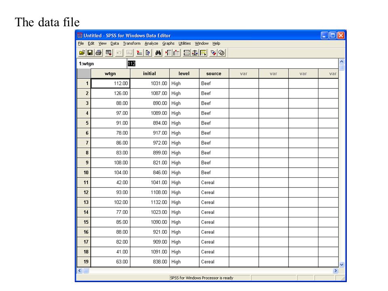Image resolution: width=388 pixels, height=291 pixels.
Task: Click the horizontal scrollbar thumb
Action: tap(86, 271)
